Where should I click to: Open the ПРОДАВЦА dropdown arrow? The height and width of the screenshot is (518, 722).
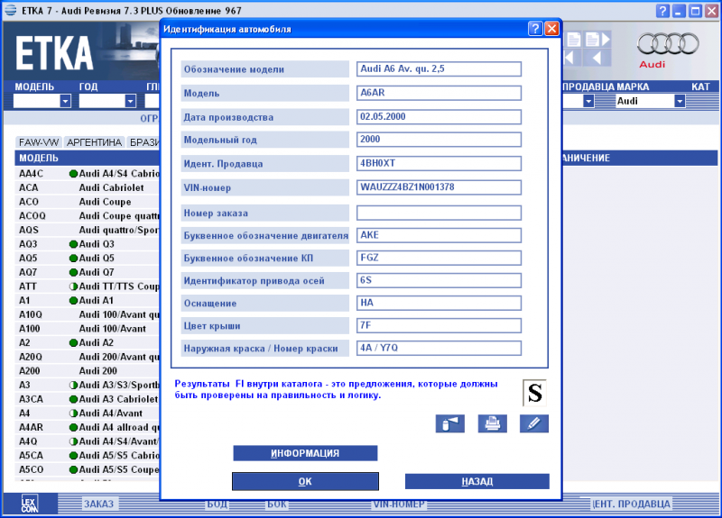(588, 101)
